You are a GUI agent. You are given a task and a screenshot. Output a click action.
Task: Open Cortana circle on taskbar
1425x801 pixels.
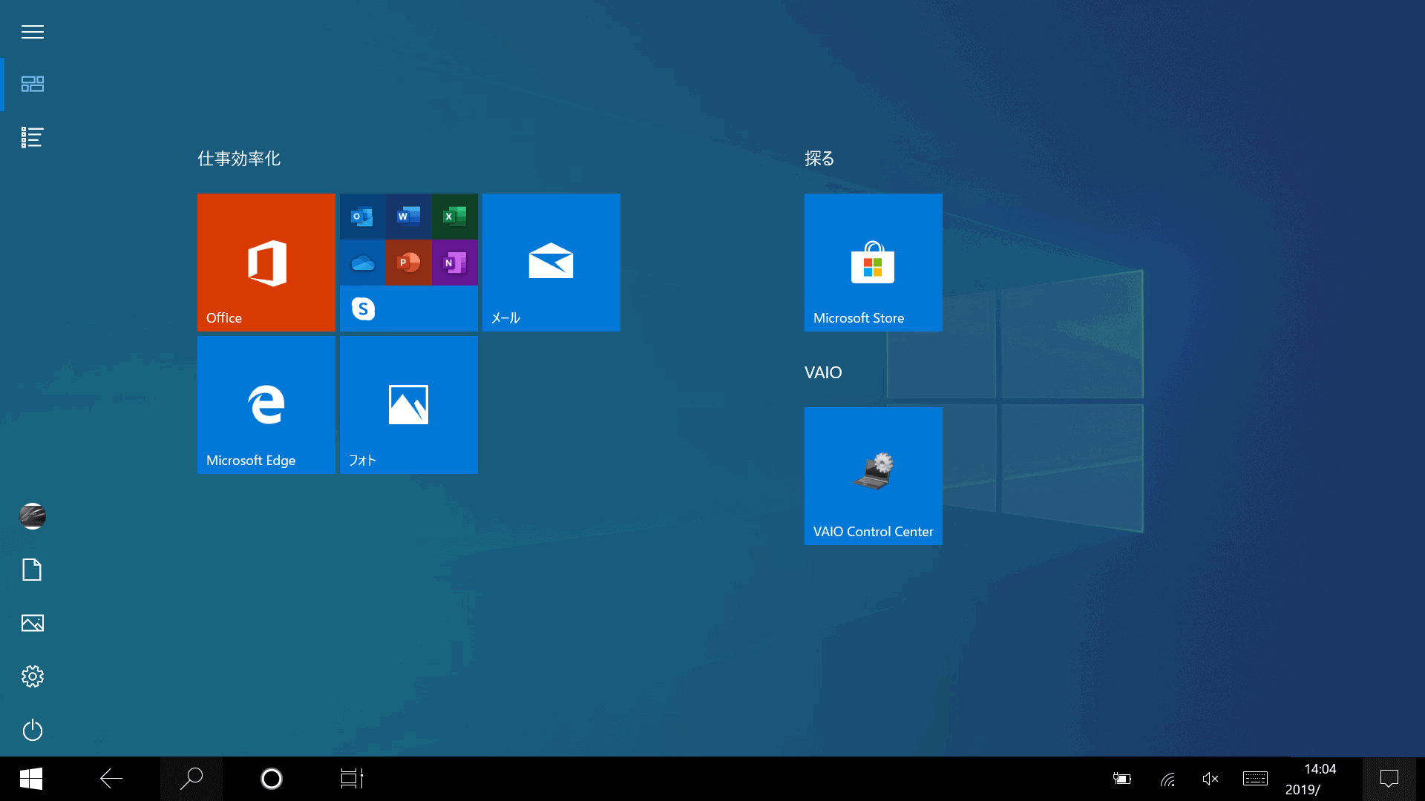[x=272, y=779]
